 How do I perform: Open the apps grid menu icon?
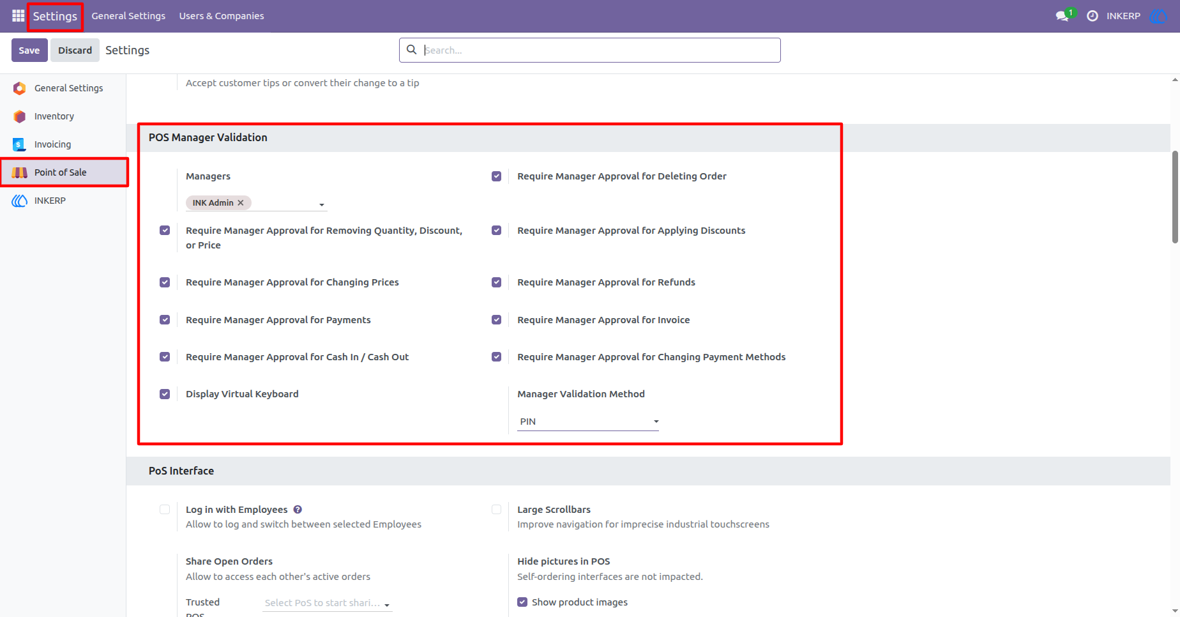pos(18,16)
